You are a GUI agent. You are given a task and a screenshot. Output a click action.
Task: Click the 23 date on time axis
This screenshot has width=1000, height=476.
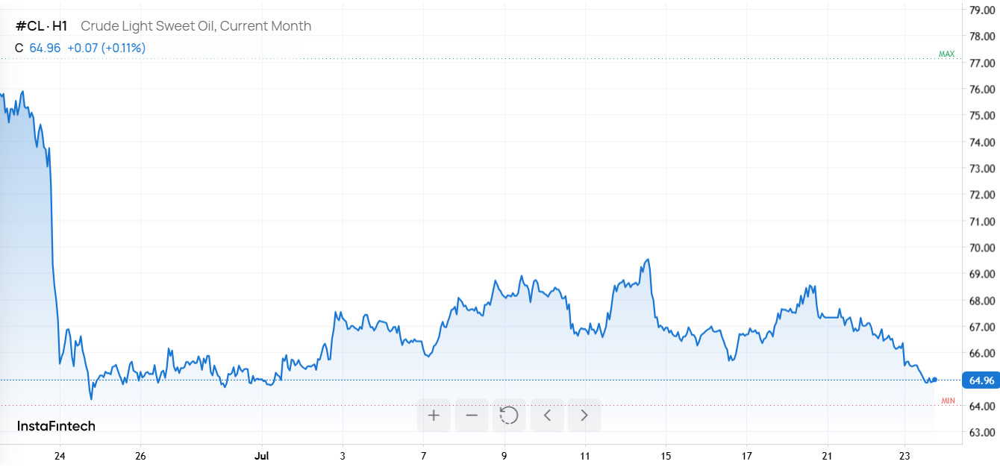pyautogui.click(x=904, y=455)
